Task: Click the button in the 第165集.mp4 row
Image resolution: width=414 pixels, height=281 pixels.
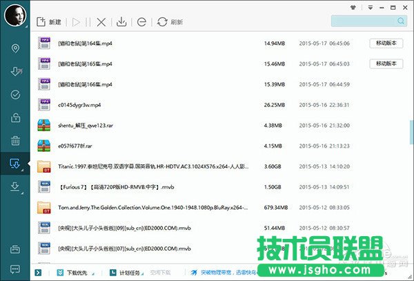Action: click(386, 64)
